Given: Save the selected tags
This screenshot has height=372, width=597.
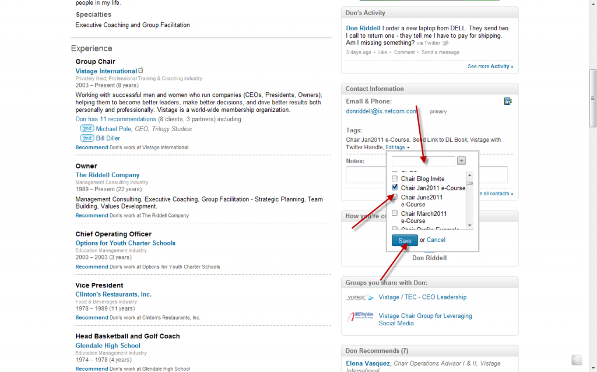Looking at the screenshot, I should [x=405, y=240].
